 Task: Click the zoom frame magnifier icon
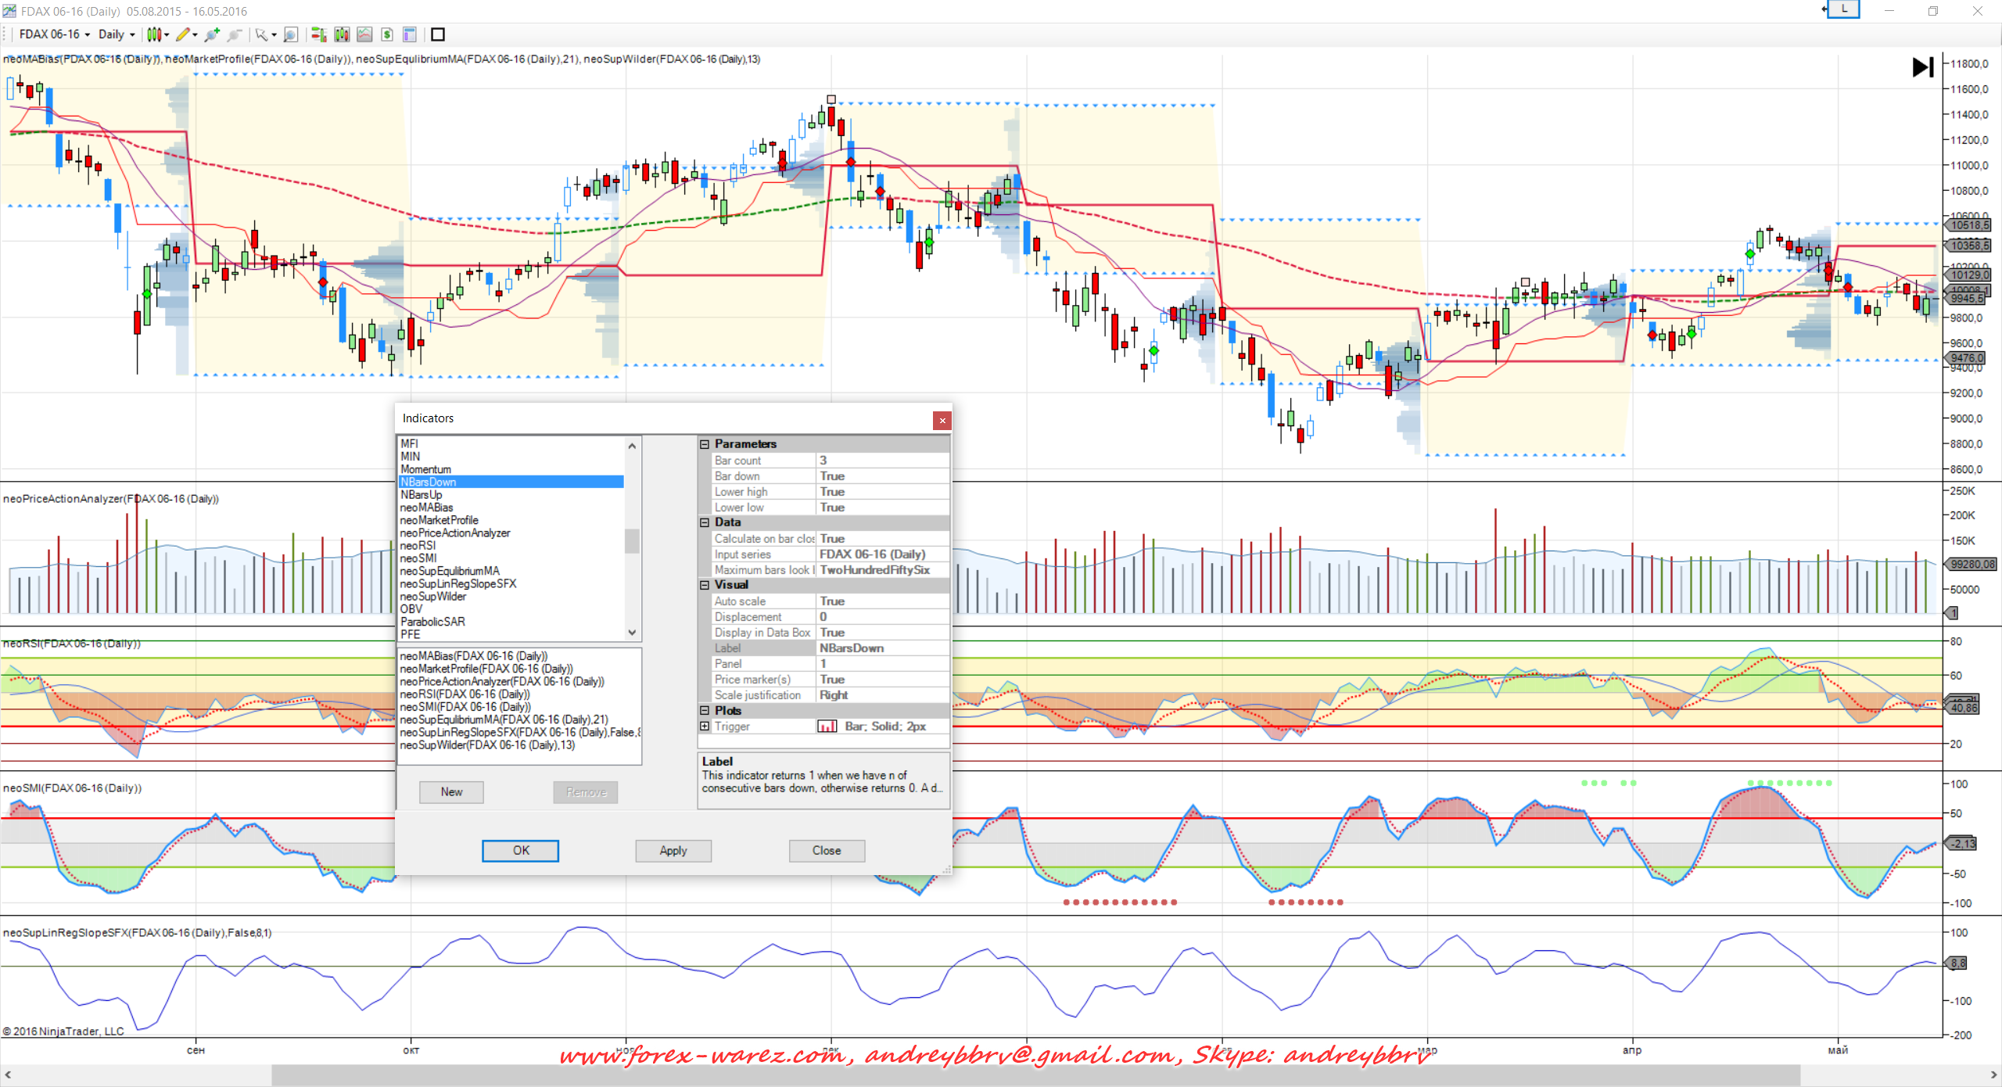(x=291, y=34)
